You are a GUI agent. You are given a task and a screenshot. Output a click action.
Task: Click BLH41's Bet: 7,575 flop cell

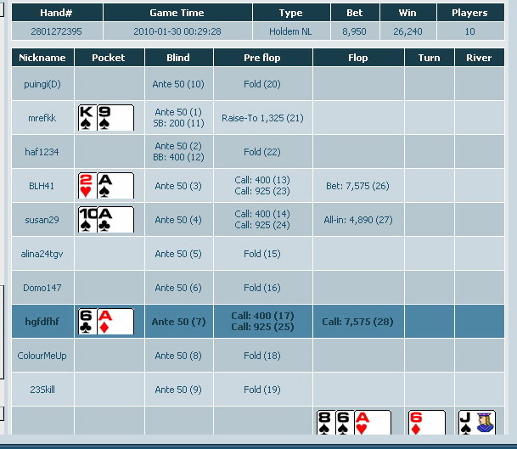tap(357, 186)
